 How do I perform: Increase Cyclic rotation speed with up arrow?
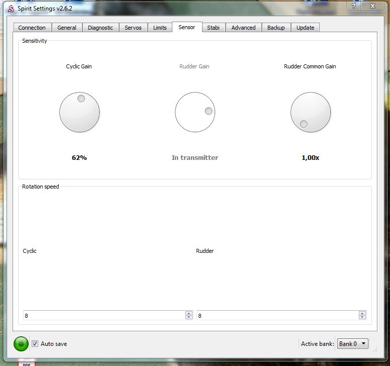click(x=189, y=313)
